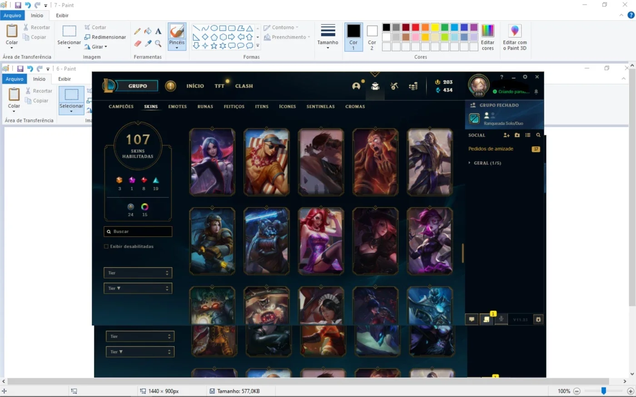The height and width of the screenshot is (397, 636).
Task: Click Editar cores in 7 - Paint
Action: click(487, 37)
